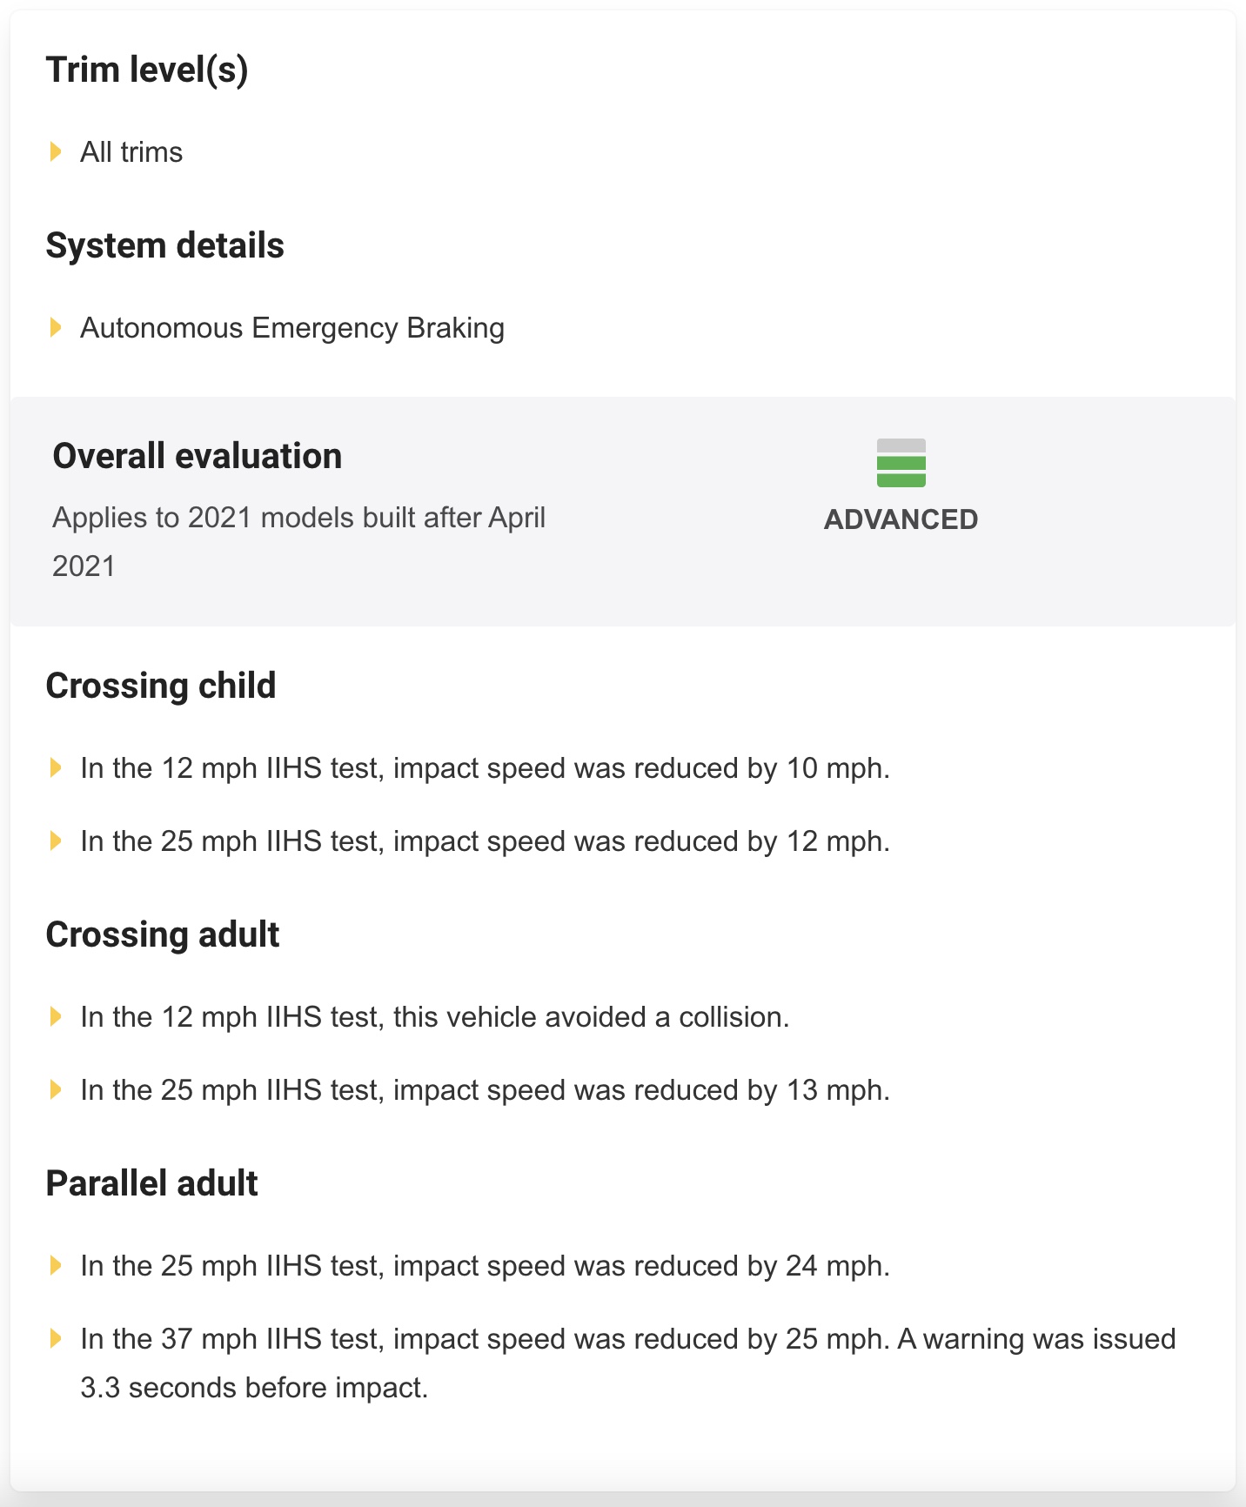
Task: Click bullet arrow for the 37 mph test
Action: coord(56,1339)
